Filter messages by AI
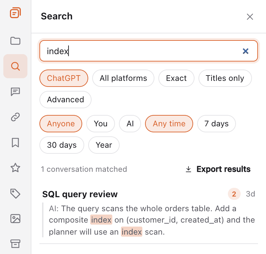The image size is (266, 254). click(130, 124)
